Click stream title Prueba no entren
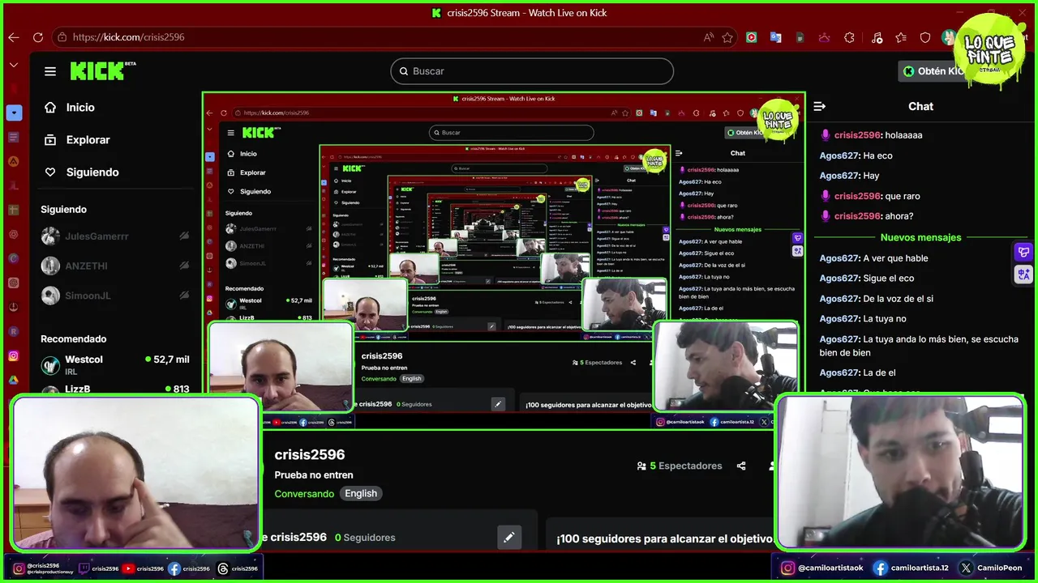Viewport: 1038px width, 583px height. 314,475
